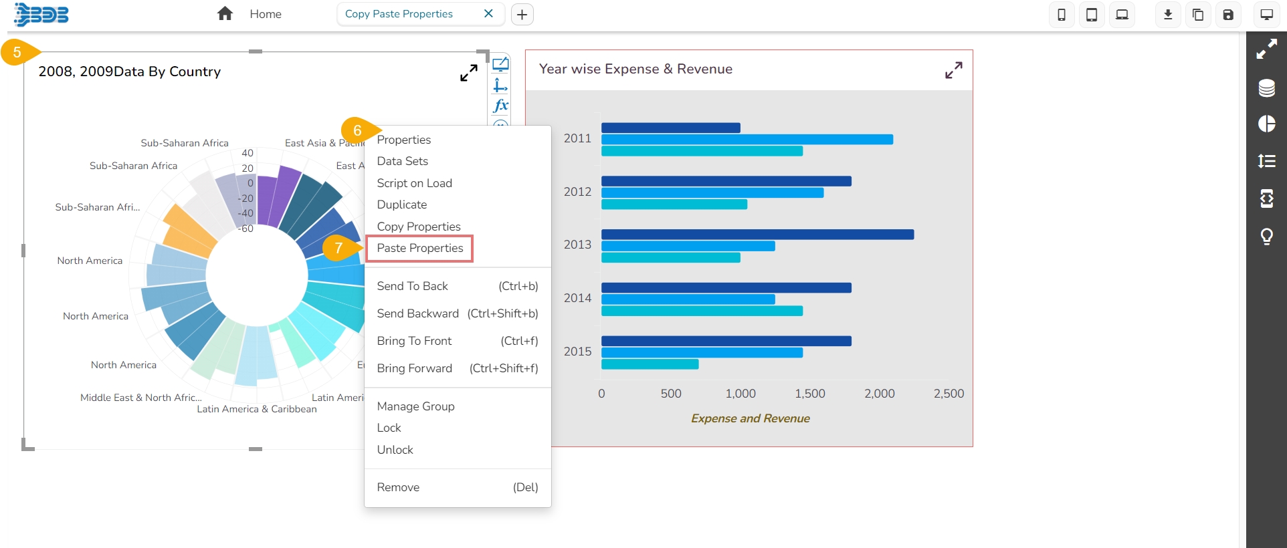Click the lightbulb icon in sidebar
The height and width of the screenshot is (548, 1287).
(x=1266, y=237)
